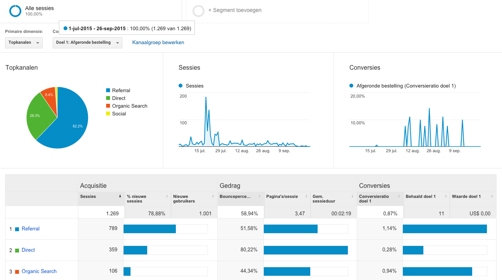Click the Referral sessions count 789

[113, 228]
